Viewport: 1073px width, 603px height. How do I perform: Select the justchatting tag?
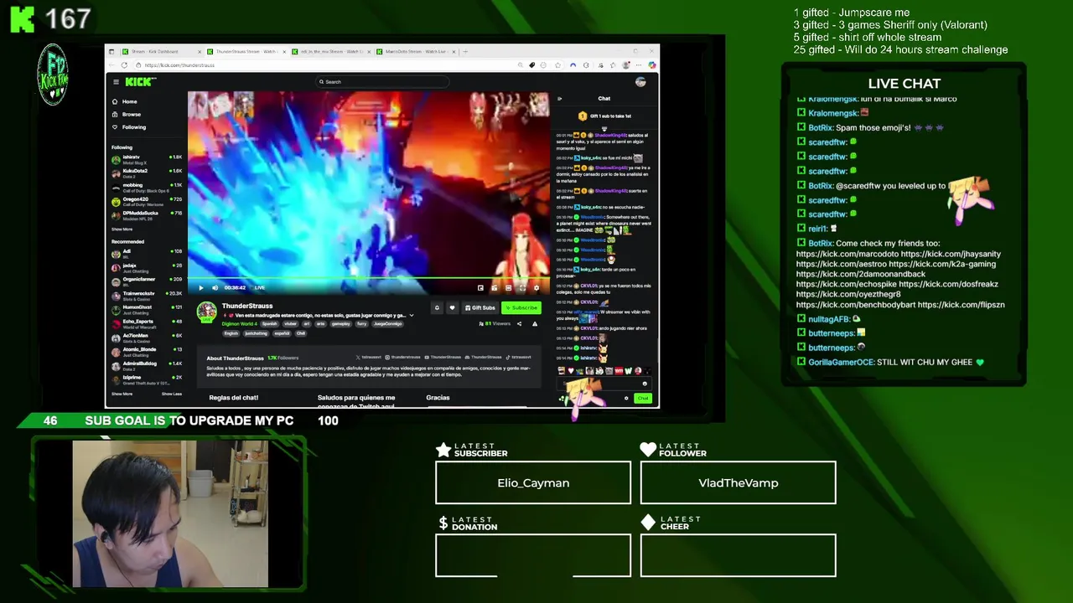coord(256,333)
